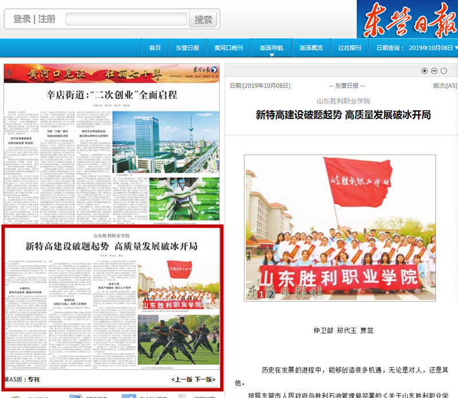Click the red flag group photo on page preview
The height and width of the screenshot is (398, 458).
click(179, 285)
